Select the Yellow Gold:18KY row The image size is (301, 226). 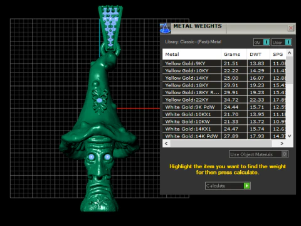point(224,85)
